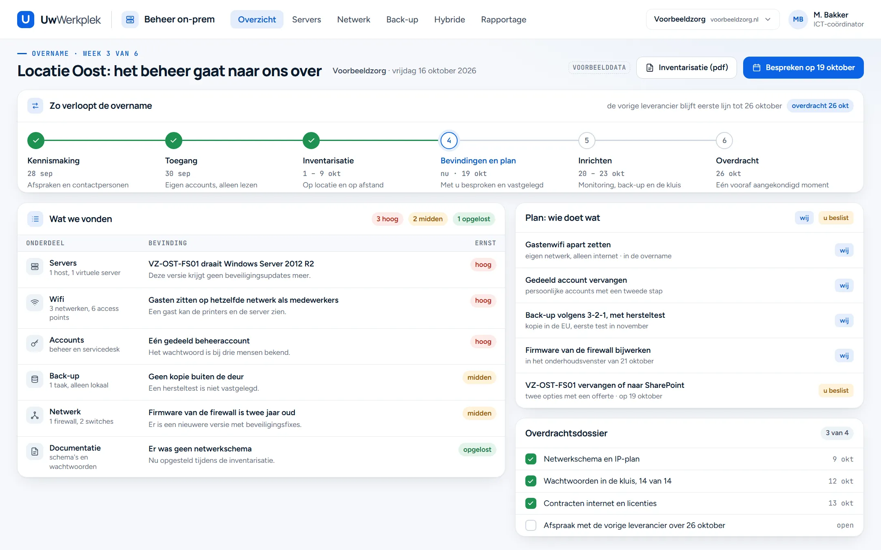Click the u beslist legend badge in plan header
Image resolution: width=881 pixels, height=550 pixels.
(836, 218)
